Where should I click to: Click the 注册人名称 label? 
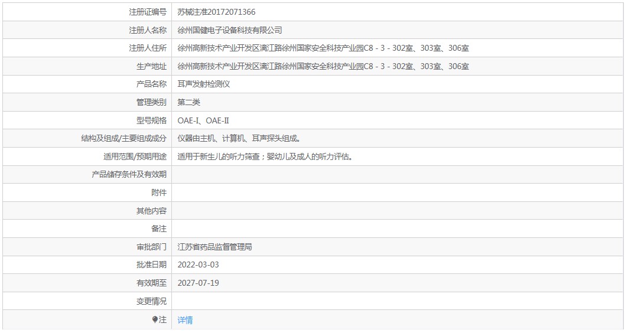(x=147, y=30)
